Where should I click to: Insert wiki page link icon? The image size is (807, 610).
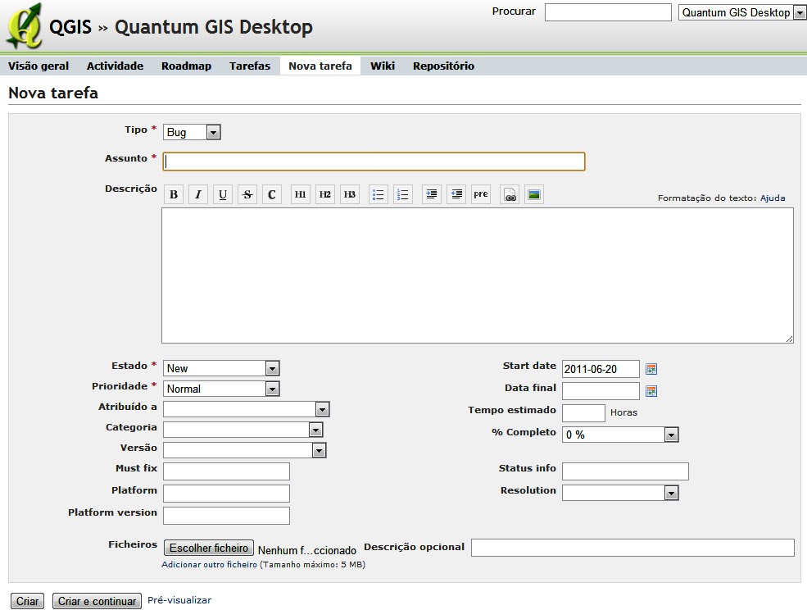pos(510,195)
